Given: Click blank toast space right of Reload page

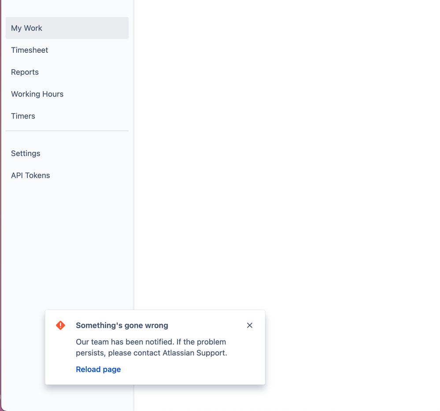Looking at the screenshot, I should (x=189, y=370).
